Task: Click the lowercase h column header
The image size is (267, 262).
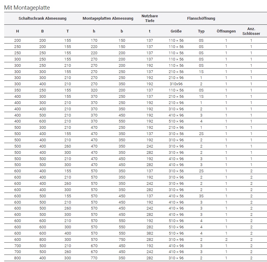Action: tap(94, 31)
